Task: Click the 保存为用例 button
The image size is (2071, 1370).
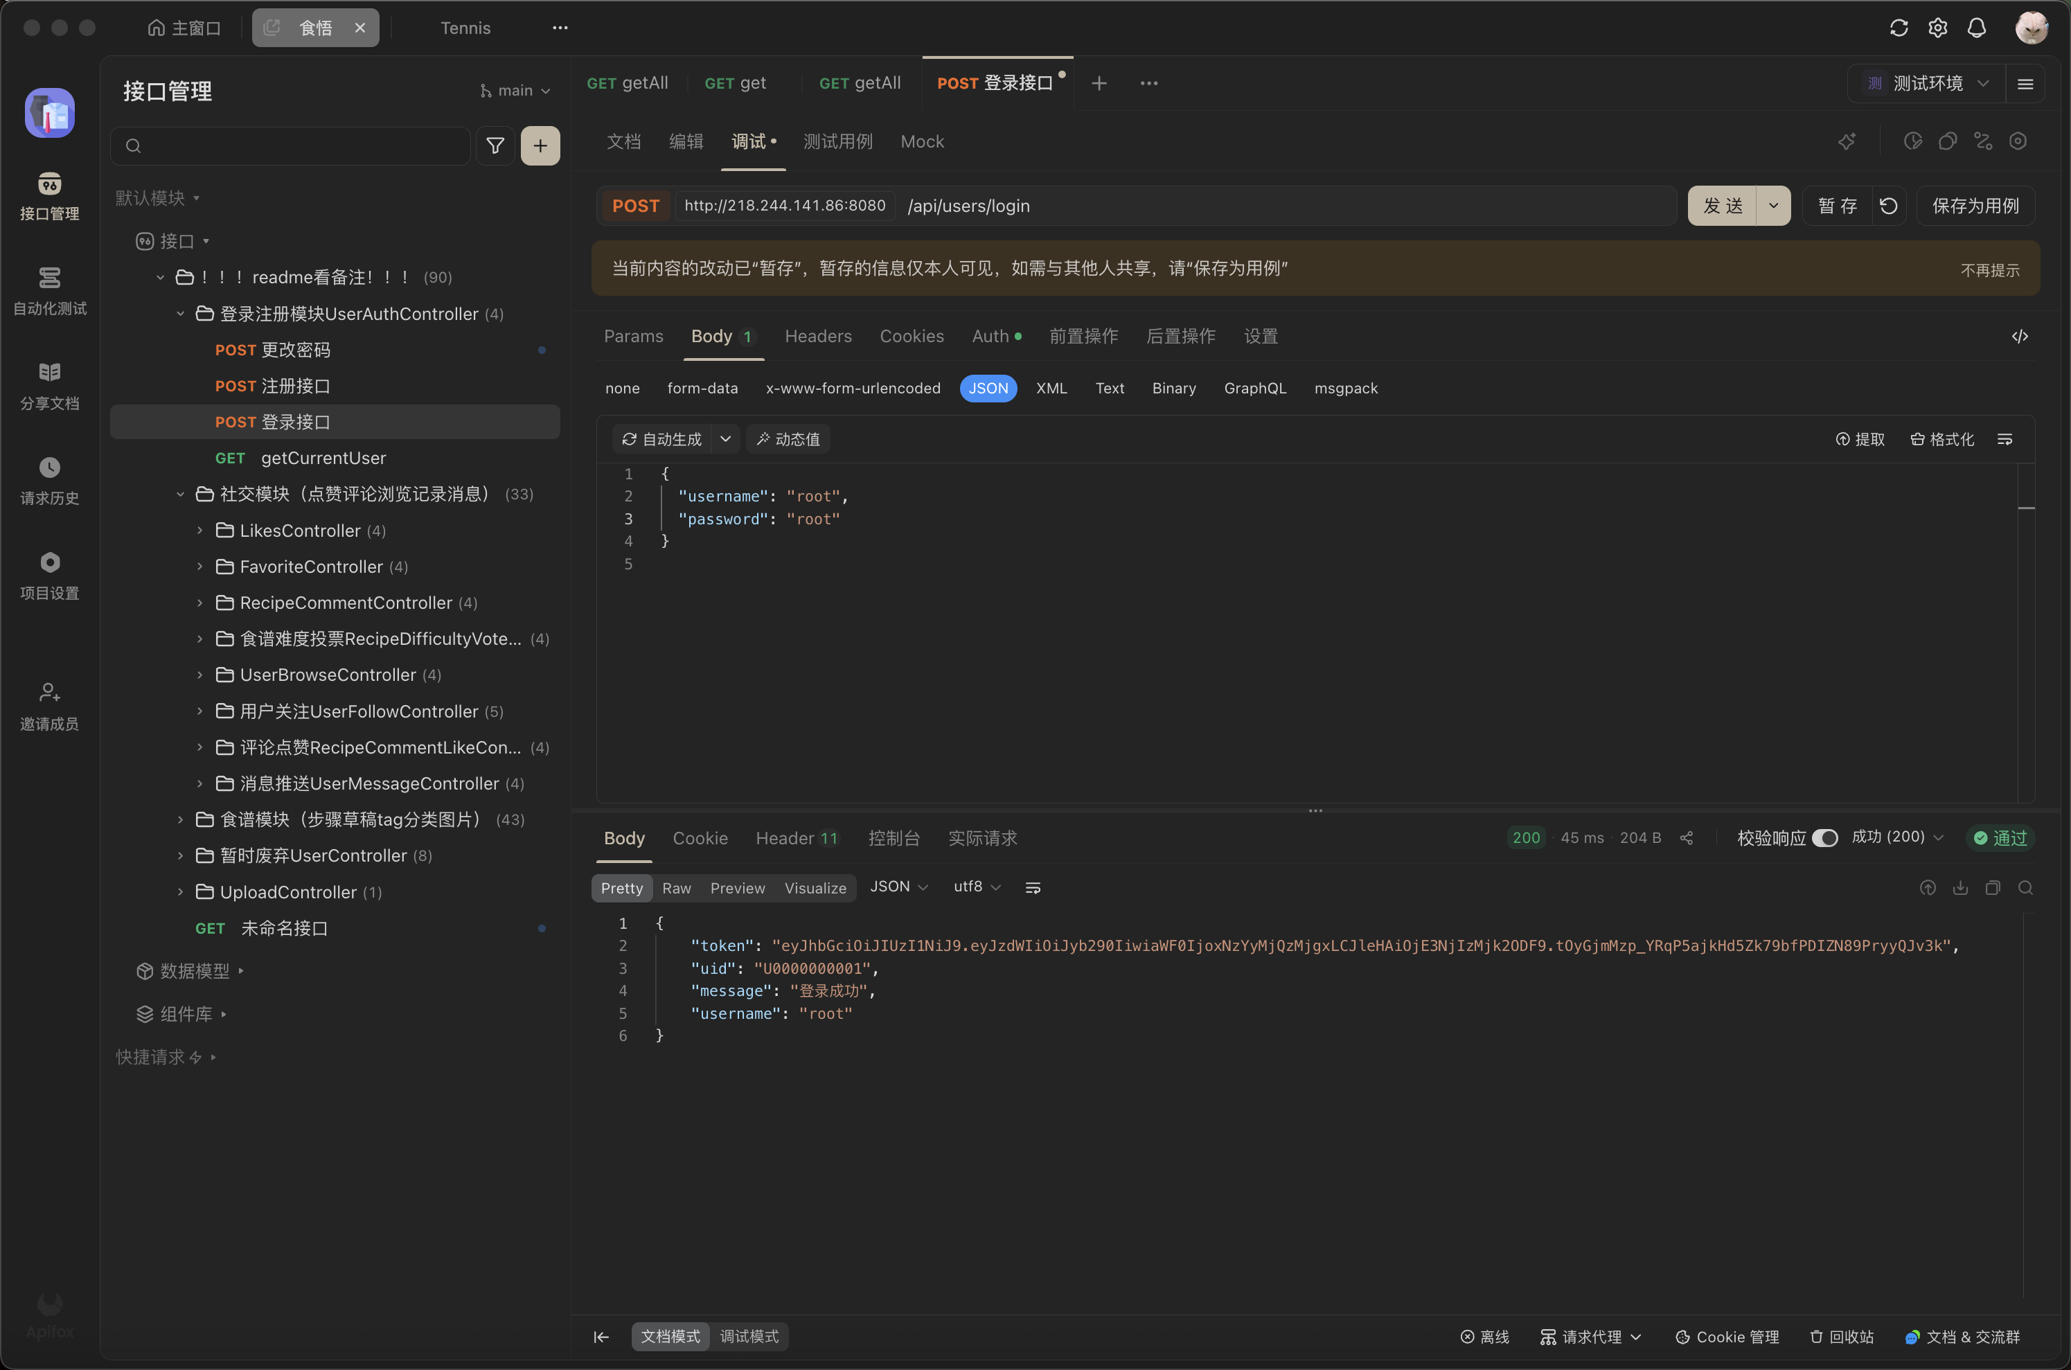Action: [1975, 206]
